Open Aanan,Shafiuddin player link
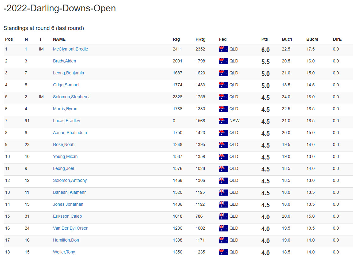The height and width of the screenshot is (259, 356). (70, 133)
